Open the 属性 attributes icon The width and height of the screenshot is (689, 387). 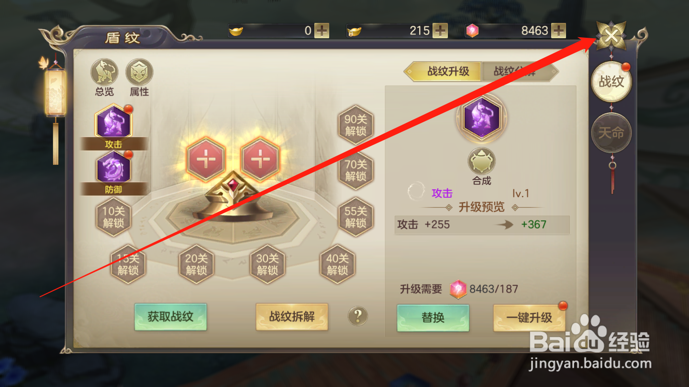(139, 73)
